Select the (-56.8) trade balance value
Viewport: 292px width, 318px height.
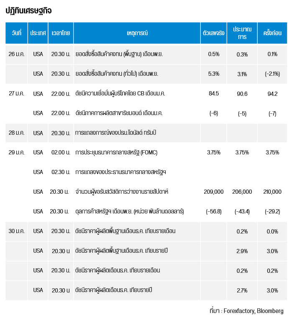(213, 211)
